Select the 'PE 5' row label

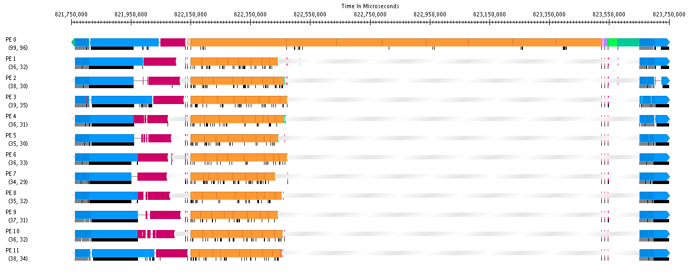[x=11, y=135]
